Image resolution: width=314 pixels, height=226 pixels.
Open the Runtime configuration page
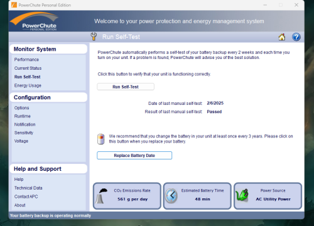click(23, 116)
